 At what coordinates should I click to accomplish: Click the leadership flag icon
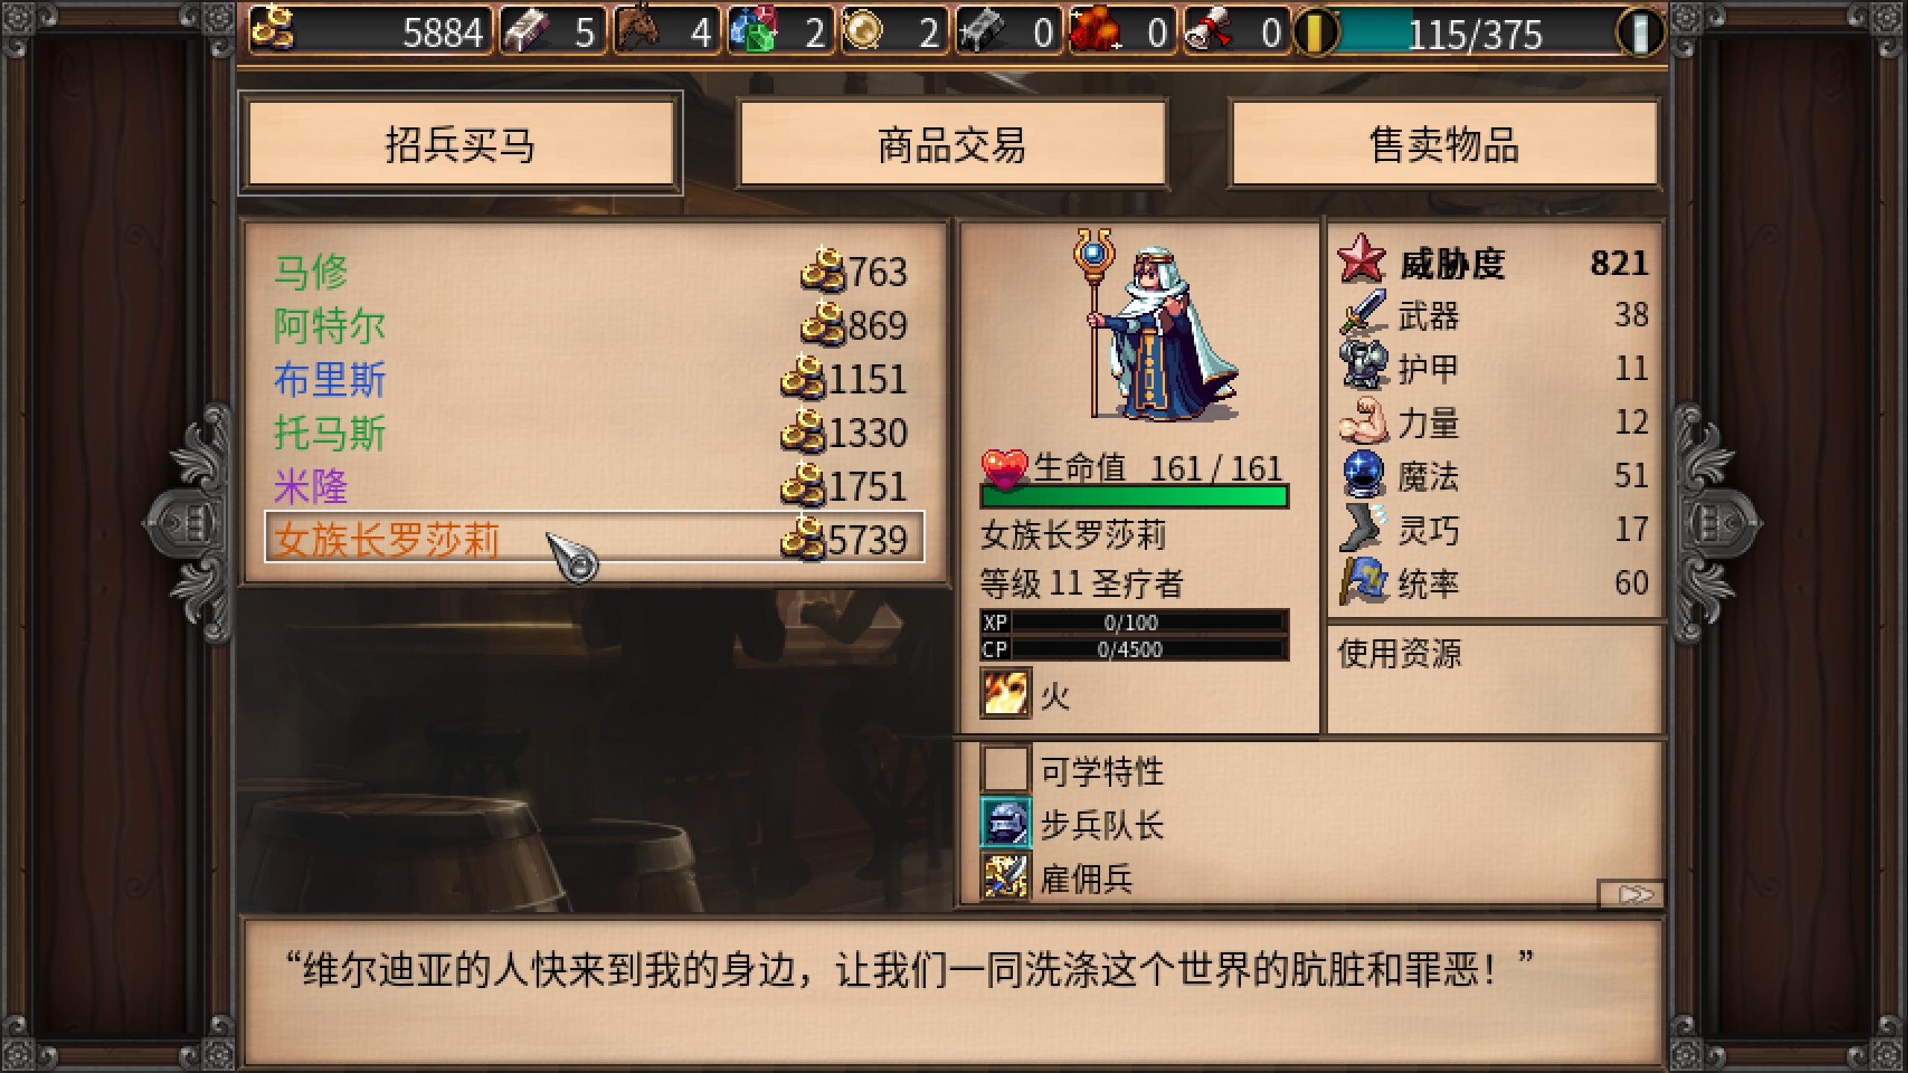click(1363, 581)
